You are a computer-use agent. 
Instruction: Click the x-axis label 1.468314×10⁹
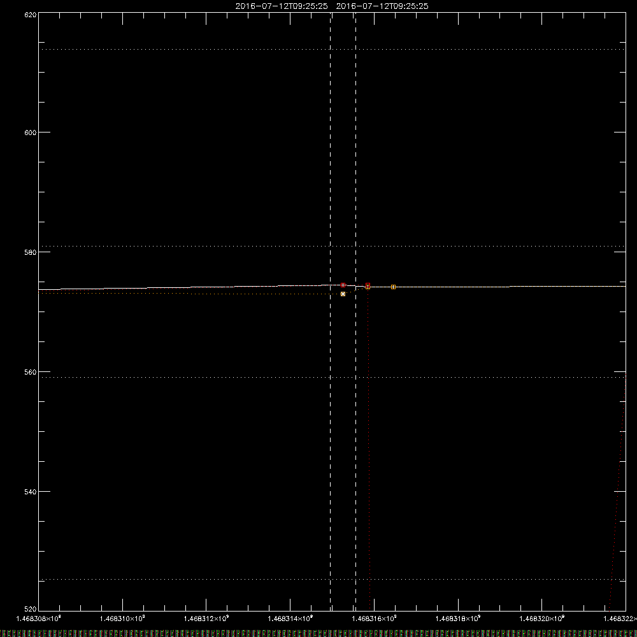click(x=290, y=619)
